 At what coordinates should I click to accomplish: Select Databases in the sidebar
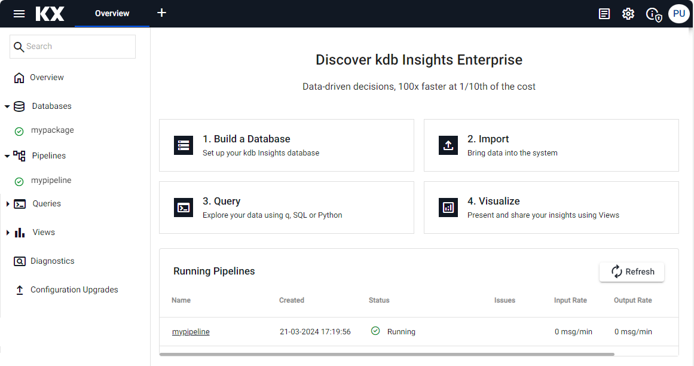pos(52,106)
